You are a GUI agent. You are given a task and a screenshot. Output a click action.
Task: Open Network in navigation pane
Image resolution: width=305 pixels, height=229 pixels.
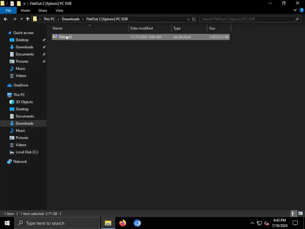point(20,162)
